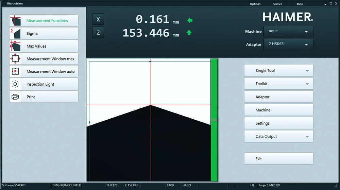Click the Measurement Window auto icon
The image size is (340, 190).
(15, 71)
